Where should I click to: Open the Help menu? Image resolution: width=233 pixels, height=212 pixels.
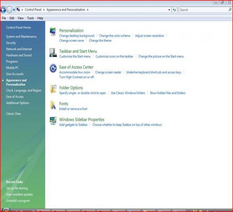coord(40,18)
